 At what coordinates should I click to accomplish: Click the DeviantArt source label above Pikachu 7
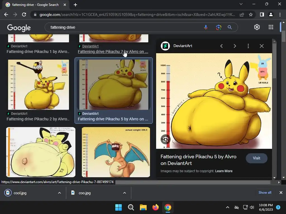tap(90, 46)
